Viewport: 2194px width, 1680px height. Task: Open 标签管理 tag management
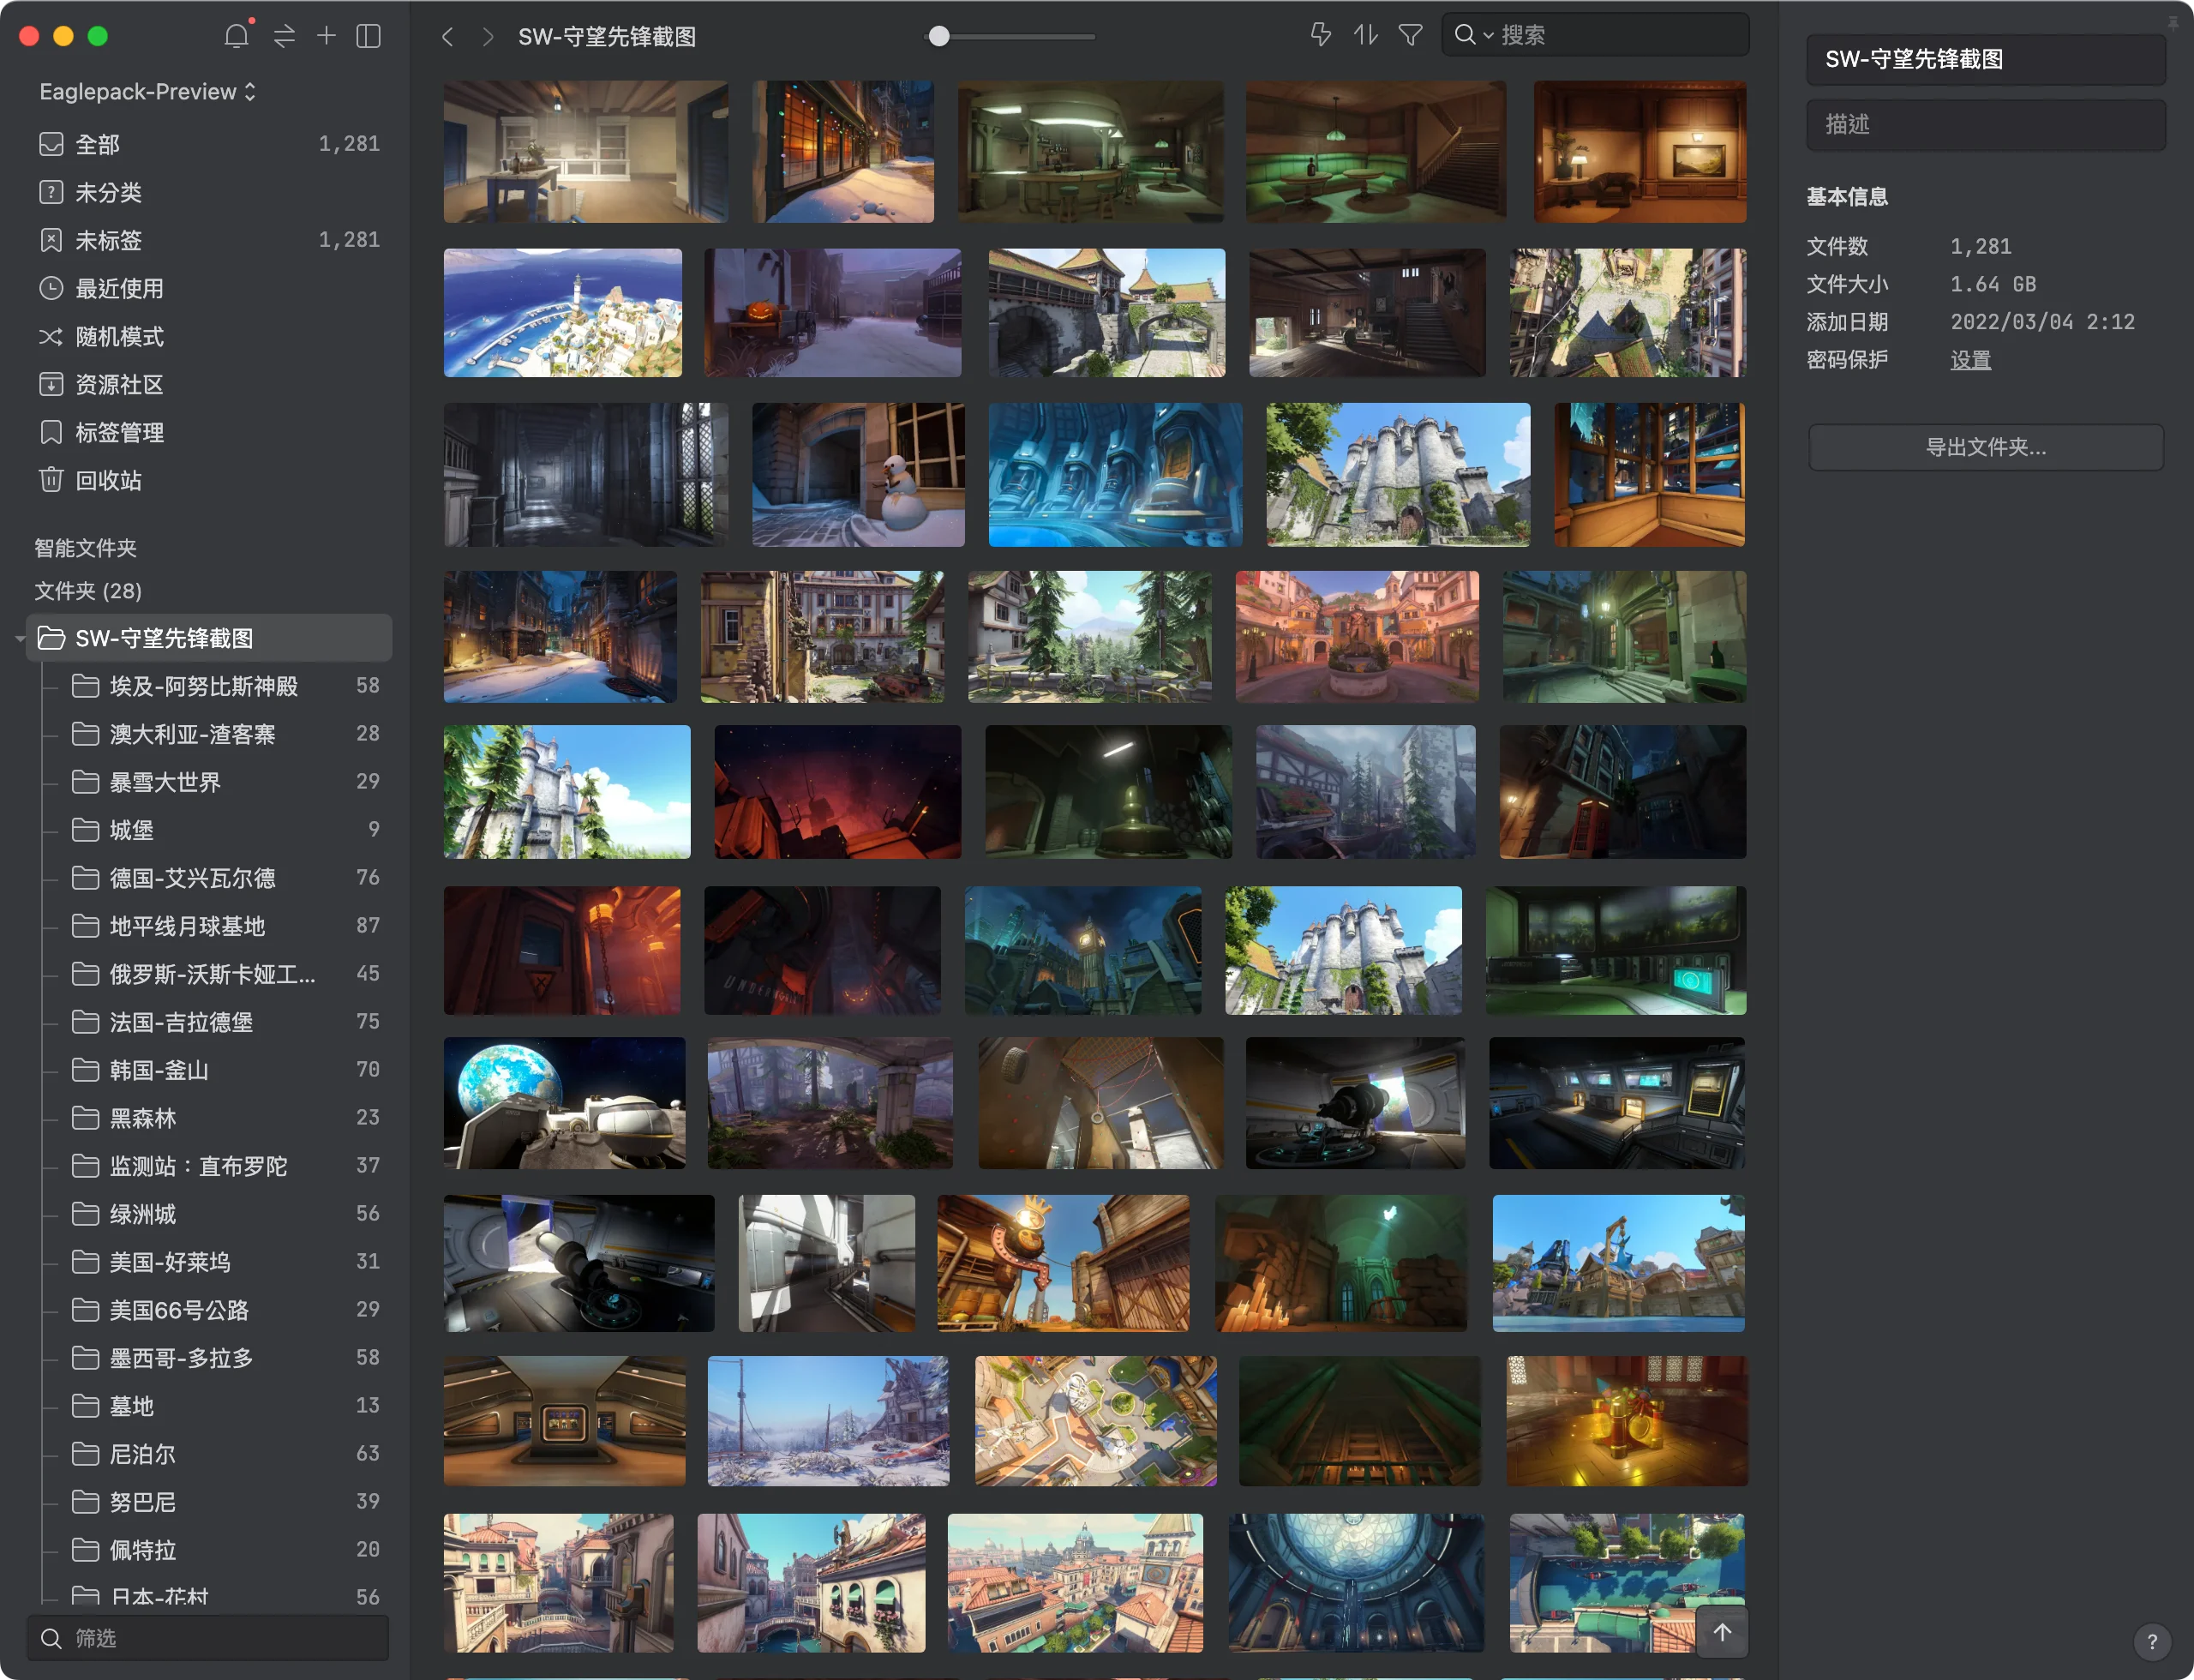pos(209,432)
